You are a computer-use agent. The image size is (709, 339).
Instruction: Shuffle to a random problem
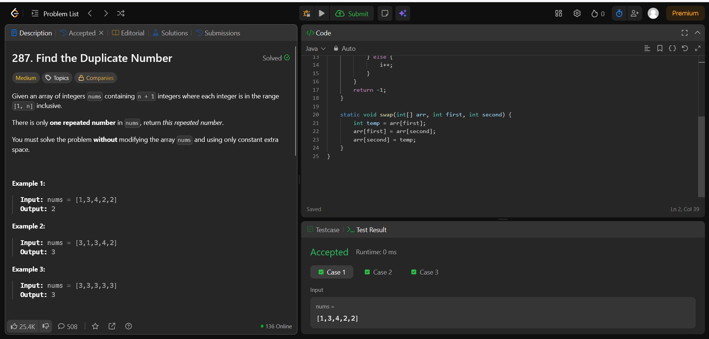121,14
